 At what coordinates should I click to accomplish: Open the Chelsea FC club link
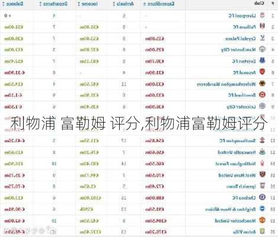point(244,198)
